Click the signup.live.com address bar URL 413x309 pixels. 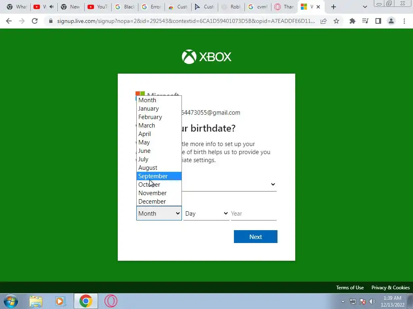click(x=186, y=21)
